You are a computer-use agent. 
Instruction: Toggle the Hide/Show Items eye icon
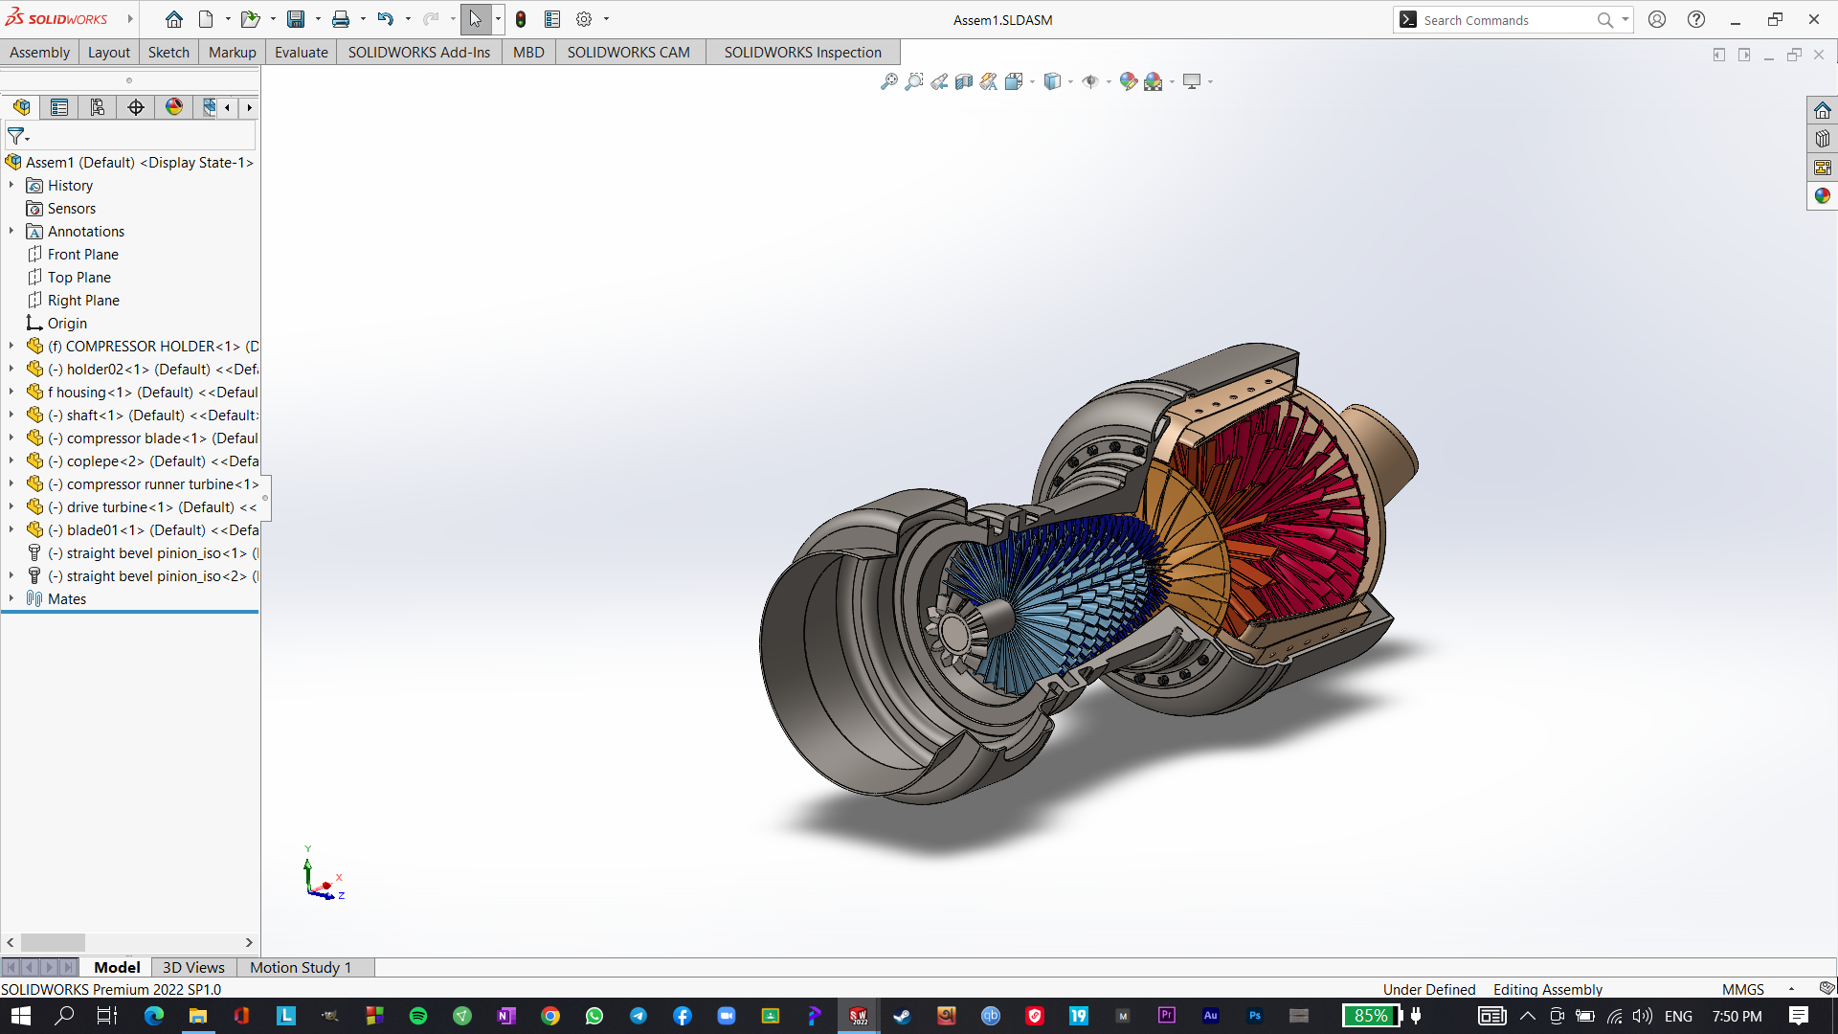coord(1089,81)
